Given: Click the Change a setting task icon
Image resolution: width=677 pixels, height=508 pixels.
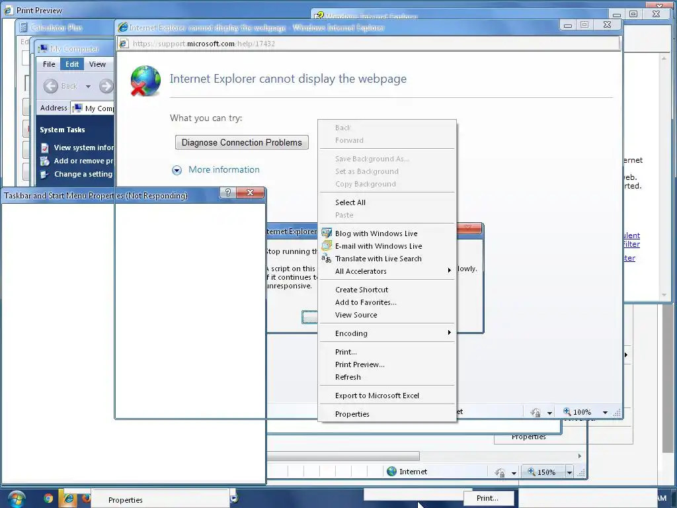Looking at the screenshot, I should [x=44, y=175].
